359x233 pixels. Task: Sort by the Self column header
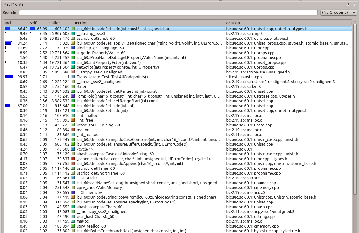(38, 23)
